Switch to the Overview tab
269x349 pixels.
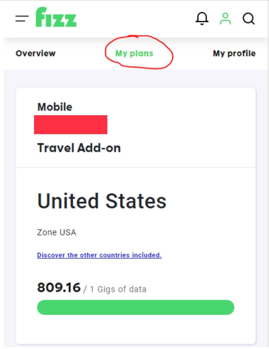click(x=36, y=53)
